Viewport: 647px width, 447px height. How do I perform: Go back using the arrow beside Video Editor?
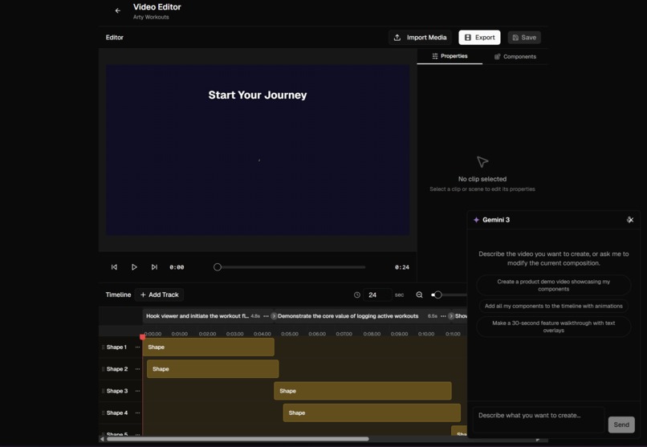pyautogui.click(x=118, y=10)
